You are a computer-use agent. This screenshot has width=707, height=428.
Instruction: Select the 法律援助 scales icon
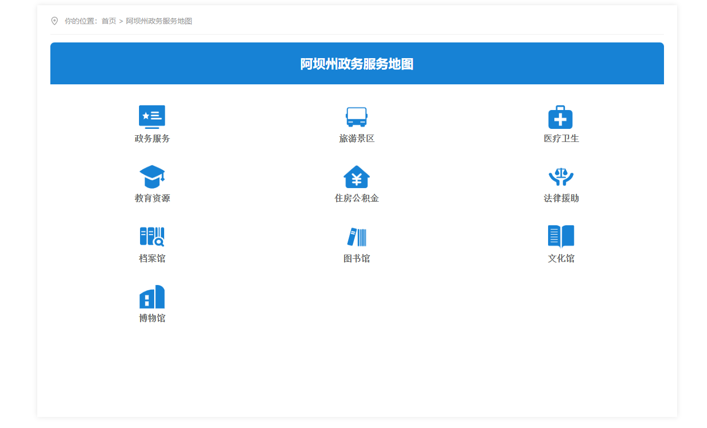[561, 177]
